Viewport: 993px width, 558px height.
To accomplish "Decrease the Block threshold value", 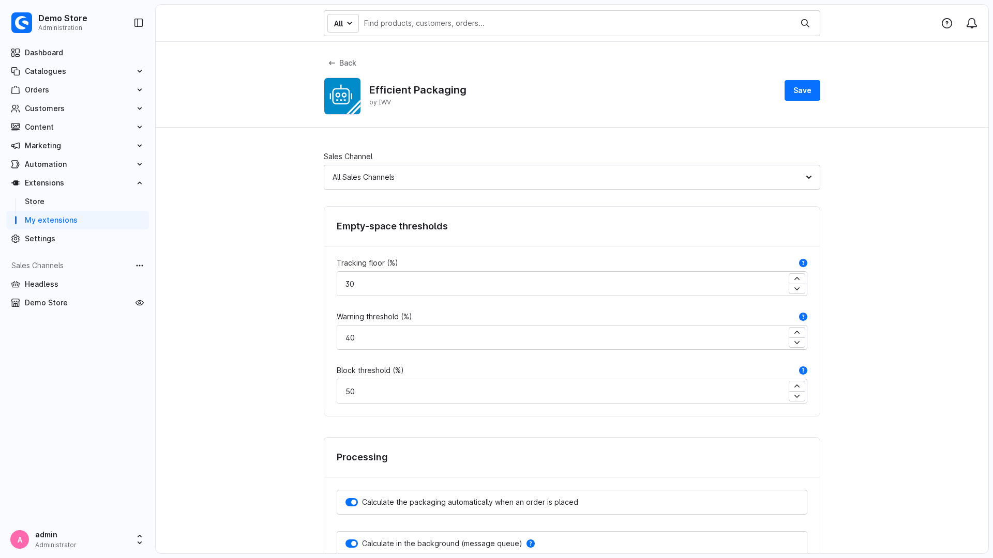I will click(x=797, y=396).
